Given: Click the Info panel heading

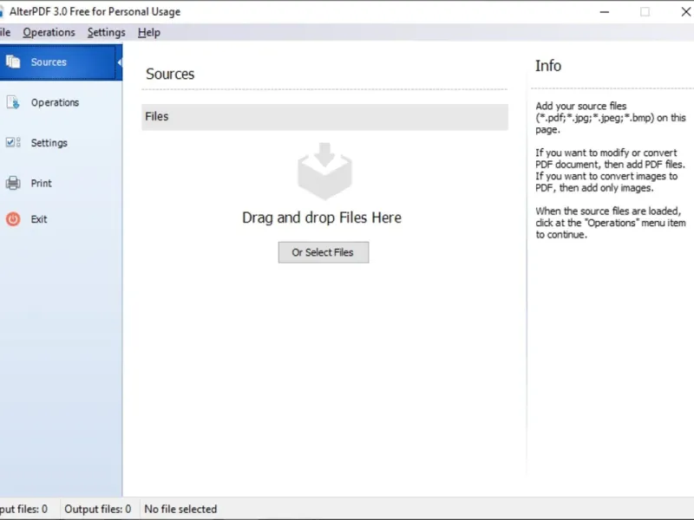Looking at the screenshot, I should coord(548,66).
